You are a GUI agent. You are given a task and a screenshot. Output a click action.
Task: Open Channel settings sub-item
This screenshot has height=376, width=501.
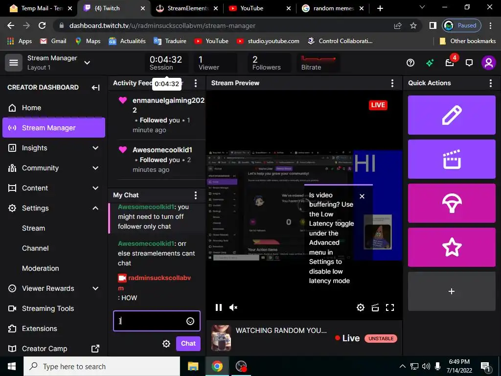(x=35, y=248)
